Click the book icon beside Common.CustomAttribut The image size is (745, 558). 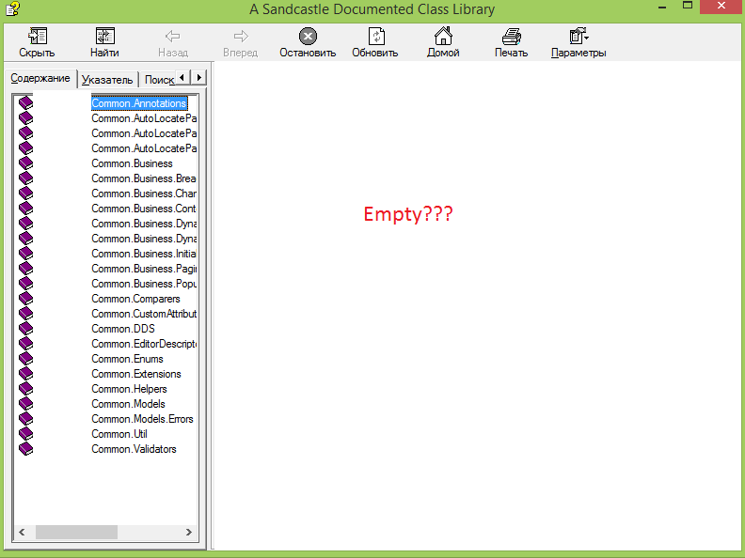(x=25, y=314)
